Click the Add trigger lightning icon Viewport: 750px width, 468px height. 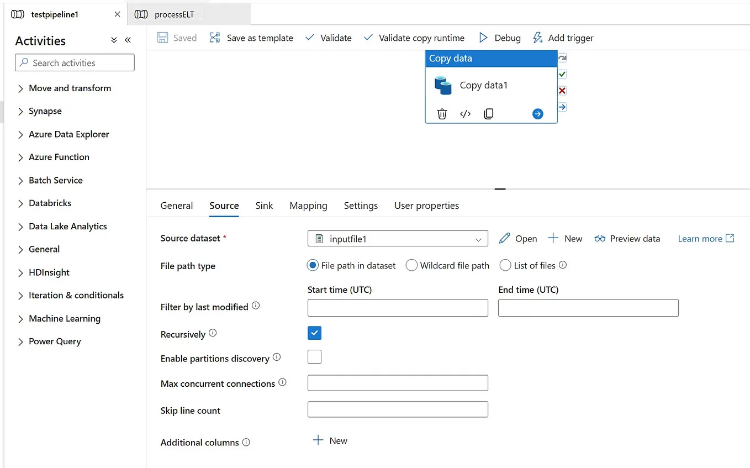click(x=538, y=38)
